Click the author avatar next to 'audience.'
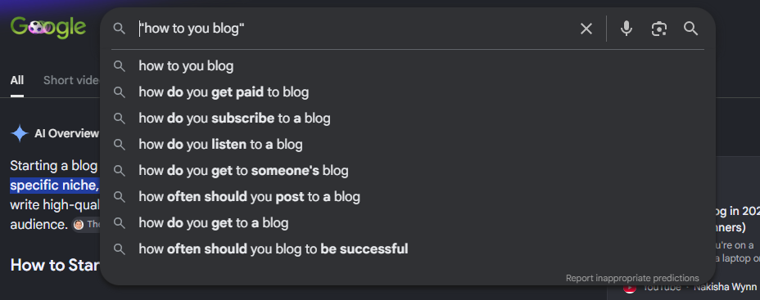 click(78, 225)
